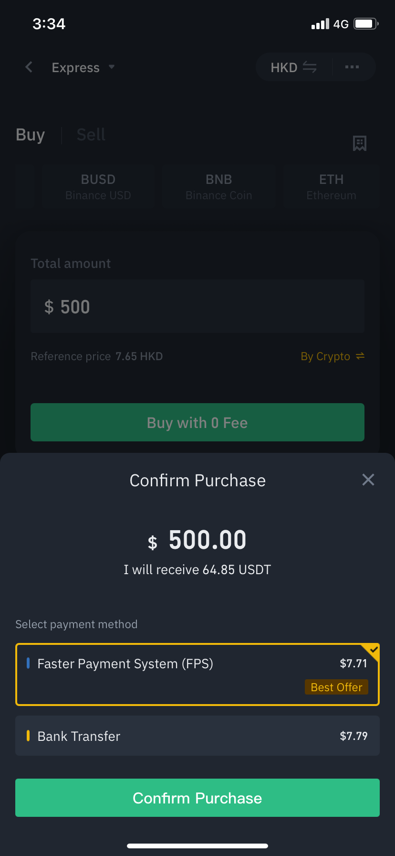Edit the total amount 500 field
Screen dimensions: 395x856
197,307
